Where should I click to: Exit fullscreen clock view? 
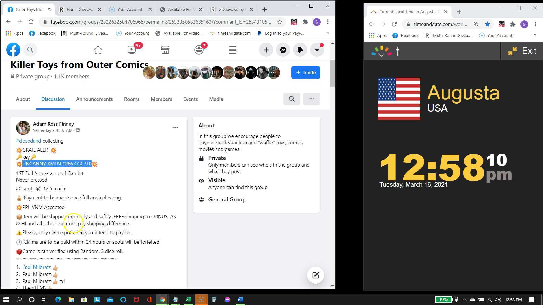(x=522, y=51)
